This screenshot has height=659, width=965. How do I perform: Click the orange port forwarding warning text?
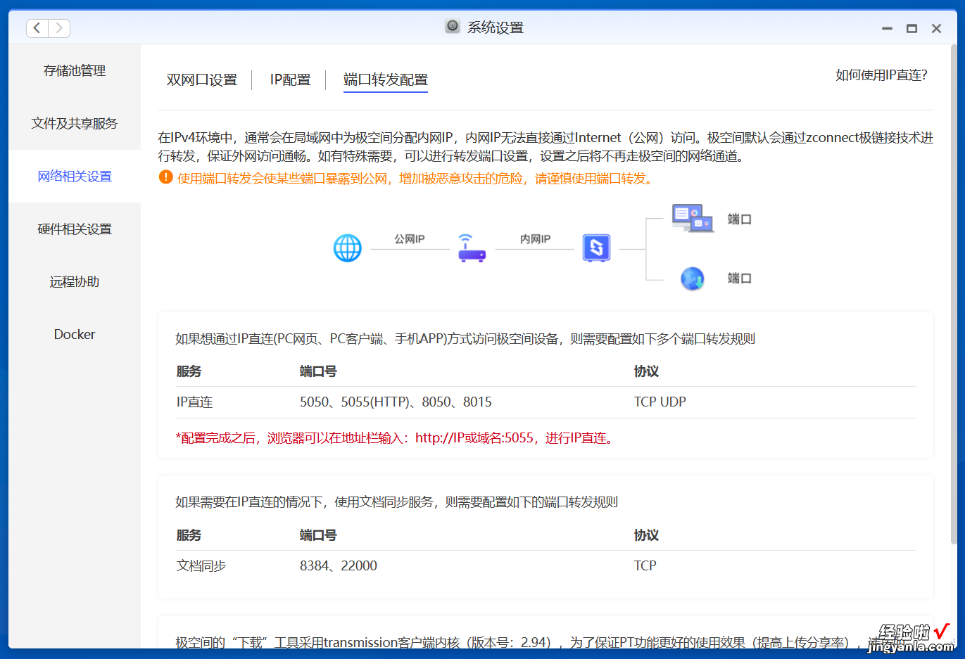pos(416,178)
